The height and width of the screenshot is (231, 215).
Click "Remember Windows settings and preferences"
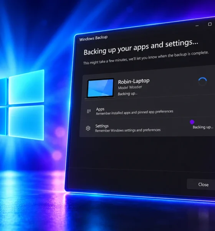click(x=128, y=130)
